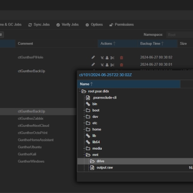The image size is (193, 193).
Task: Select the bin entry name
Action: pos(95,104)
